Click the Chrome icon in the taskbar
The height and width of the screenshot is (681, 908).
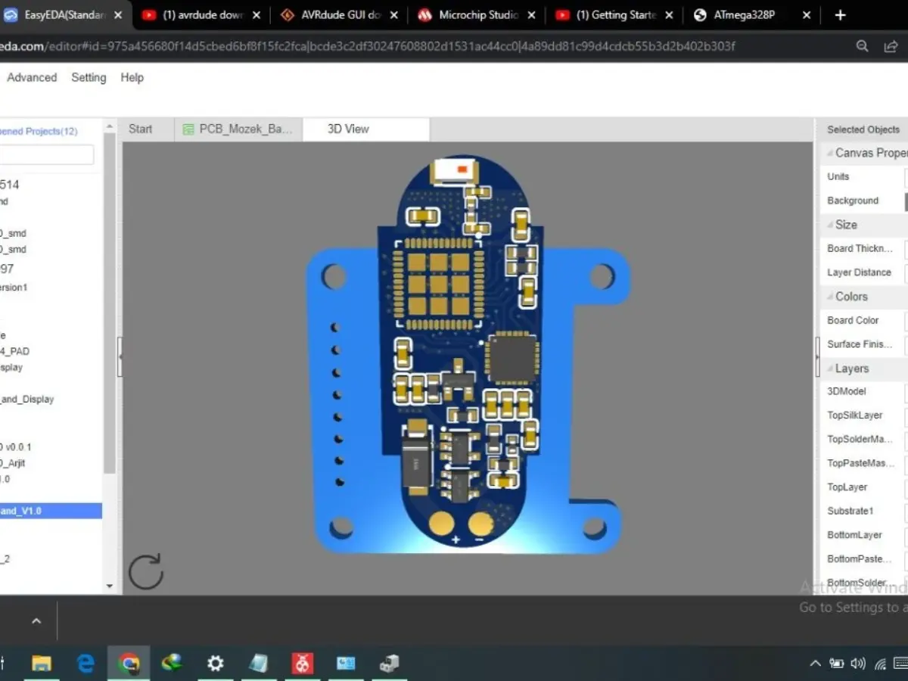(129, 664)
